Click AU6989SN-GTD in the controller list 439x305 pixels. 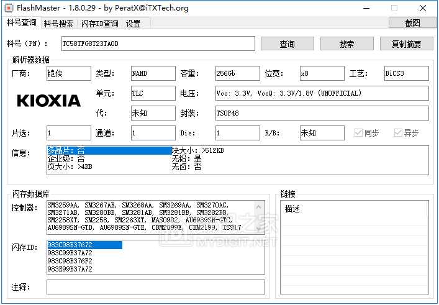tap(70, 227)
